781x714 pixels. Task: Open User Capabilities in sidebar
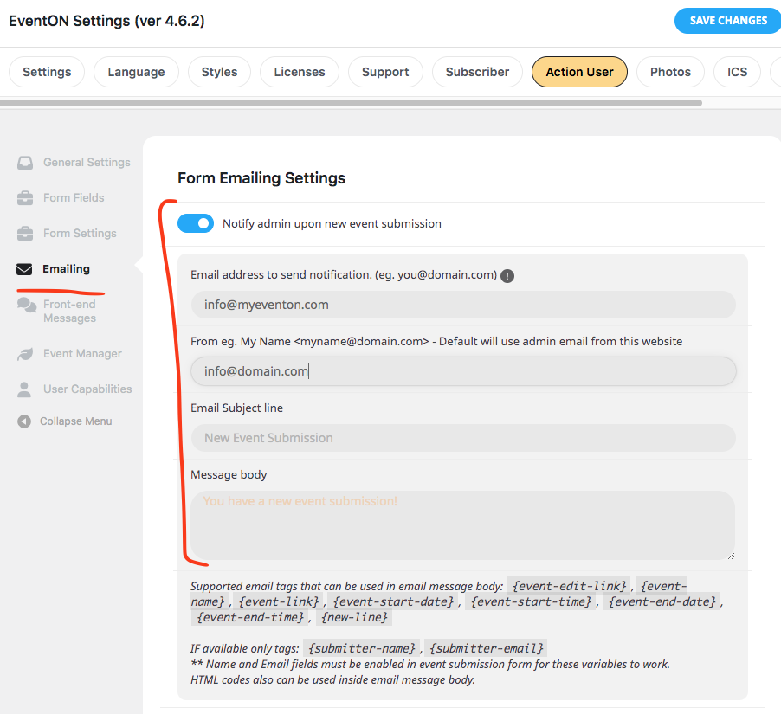tap(87, 389)
